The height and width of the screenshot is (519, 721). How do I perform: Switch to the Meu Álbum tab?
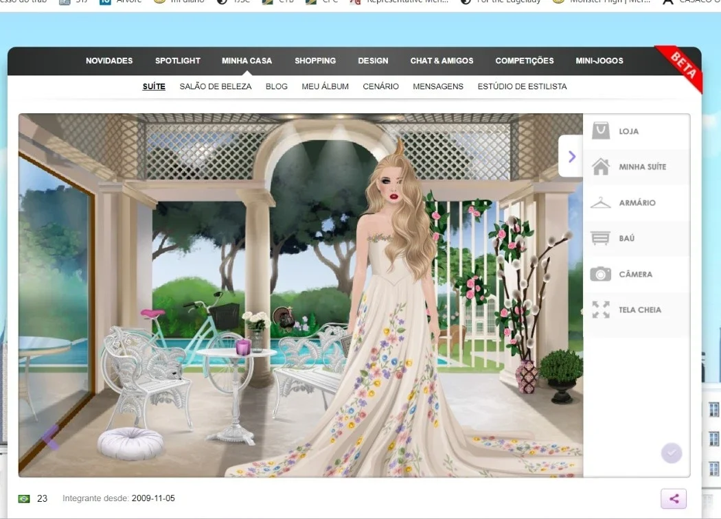(325, 86)
